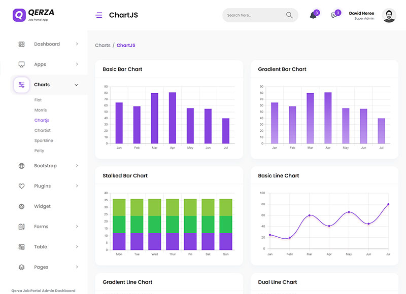Click the Dashboard sidebar icon

coord(21,44)
